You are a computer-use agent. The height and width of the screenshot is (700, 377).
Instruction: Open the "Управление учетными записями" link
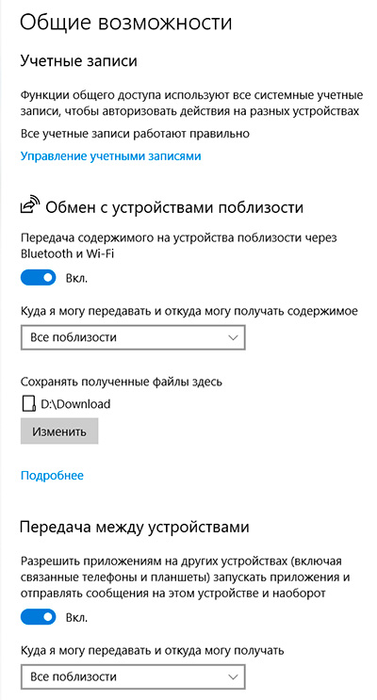(x=111, y=156)
